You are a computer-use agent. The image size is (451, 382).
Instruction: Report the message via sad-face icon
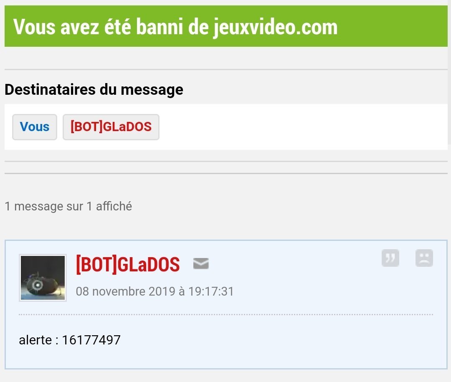[424, 258]
